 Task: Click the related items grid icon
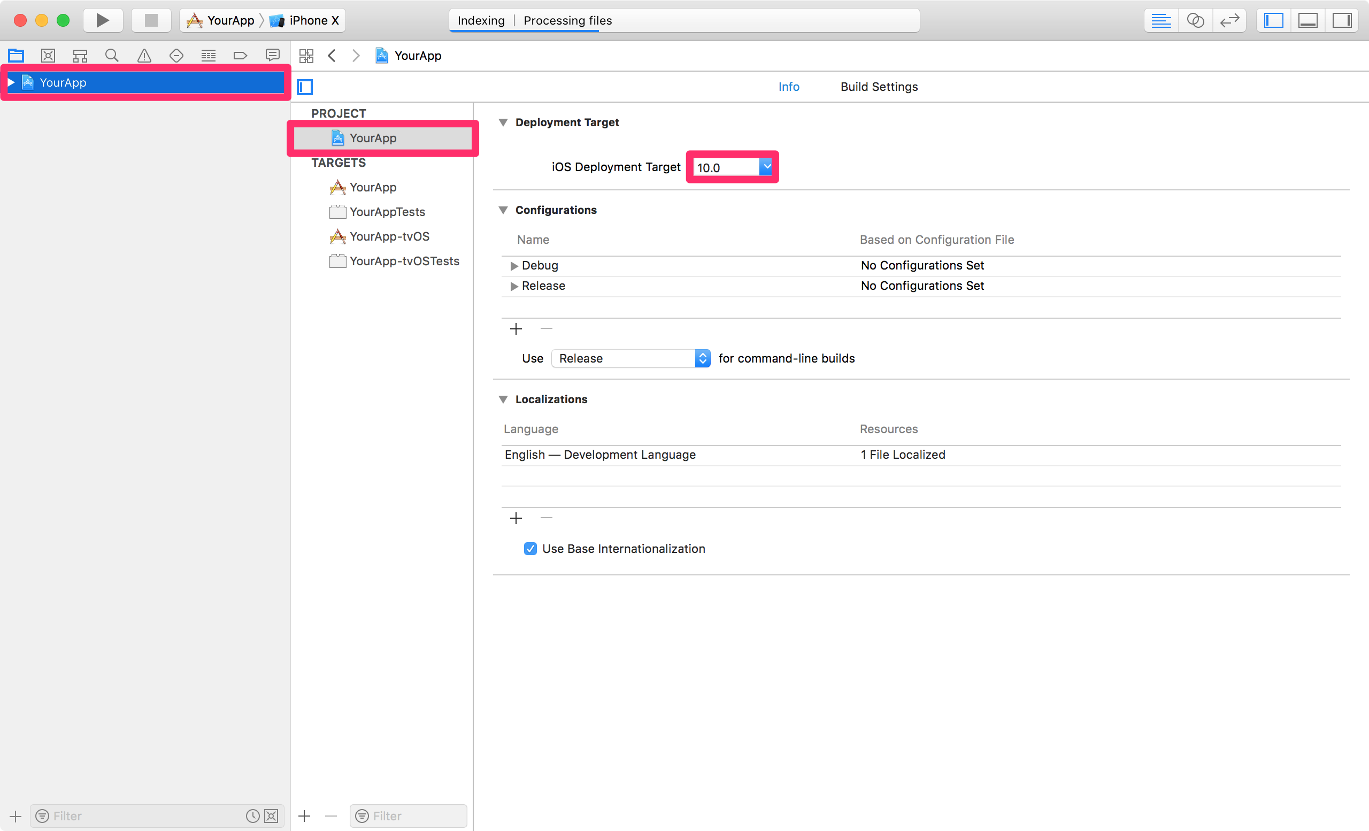pyautogui.click(x=306, y=56)
